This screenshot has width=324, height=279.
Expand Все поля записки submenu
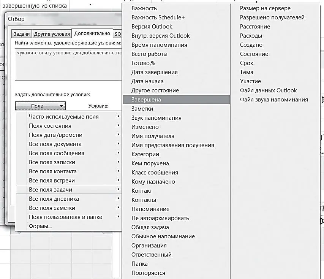coord(69,162)
